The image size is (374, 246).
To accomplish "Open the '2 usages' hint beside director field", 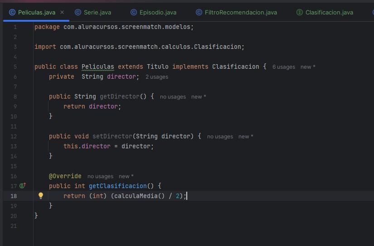I will pos(157,77).
